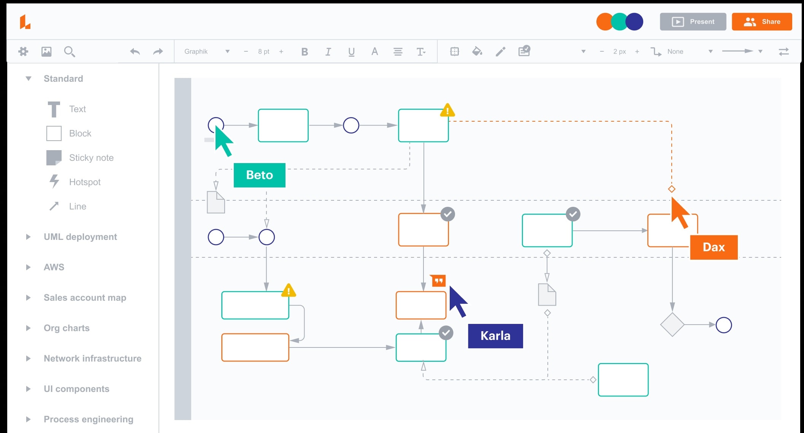The width and height of the screenshot is (804, 433).
Task: Open text alignment options
Action: click(398, 52)
